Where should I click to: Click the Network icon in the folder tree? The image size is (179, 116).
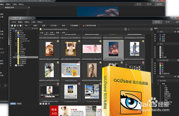coord(18,37)
